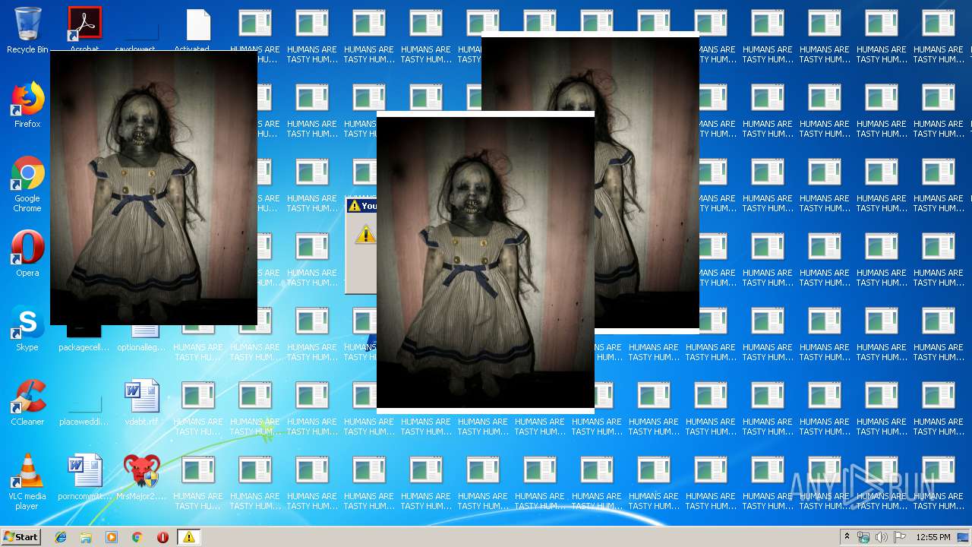
Task: Open Chrome from the taskbar
Action: pos(137,537)
